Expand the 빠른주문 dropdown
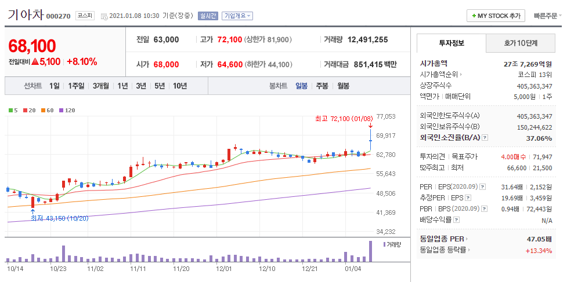This screenshot has width=567, height=282. click(547, 16)
